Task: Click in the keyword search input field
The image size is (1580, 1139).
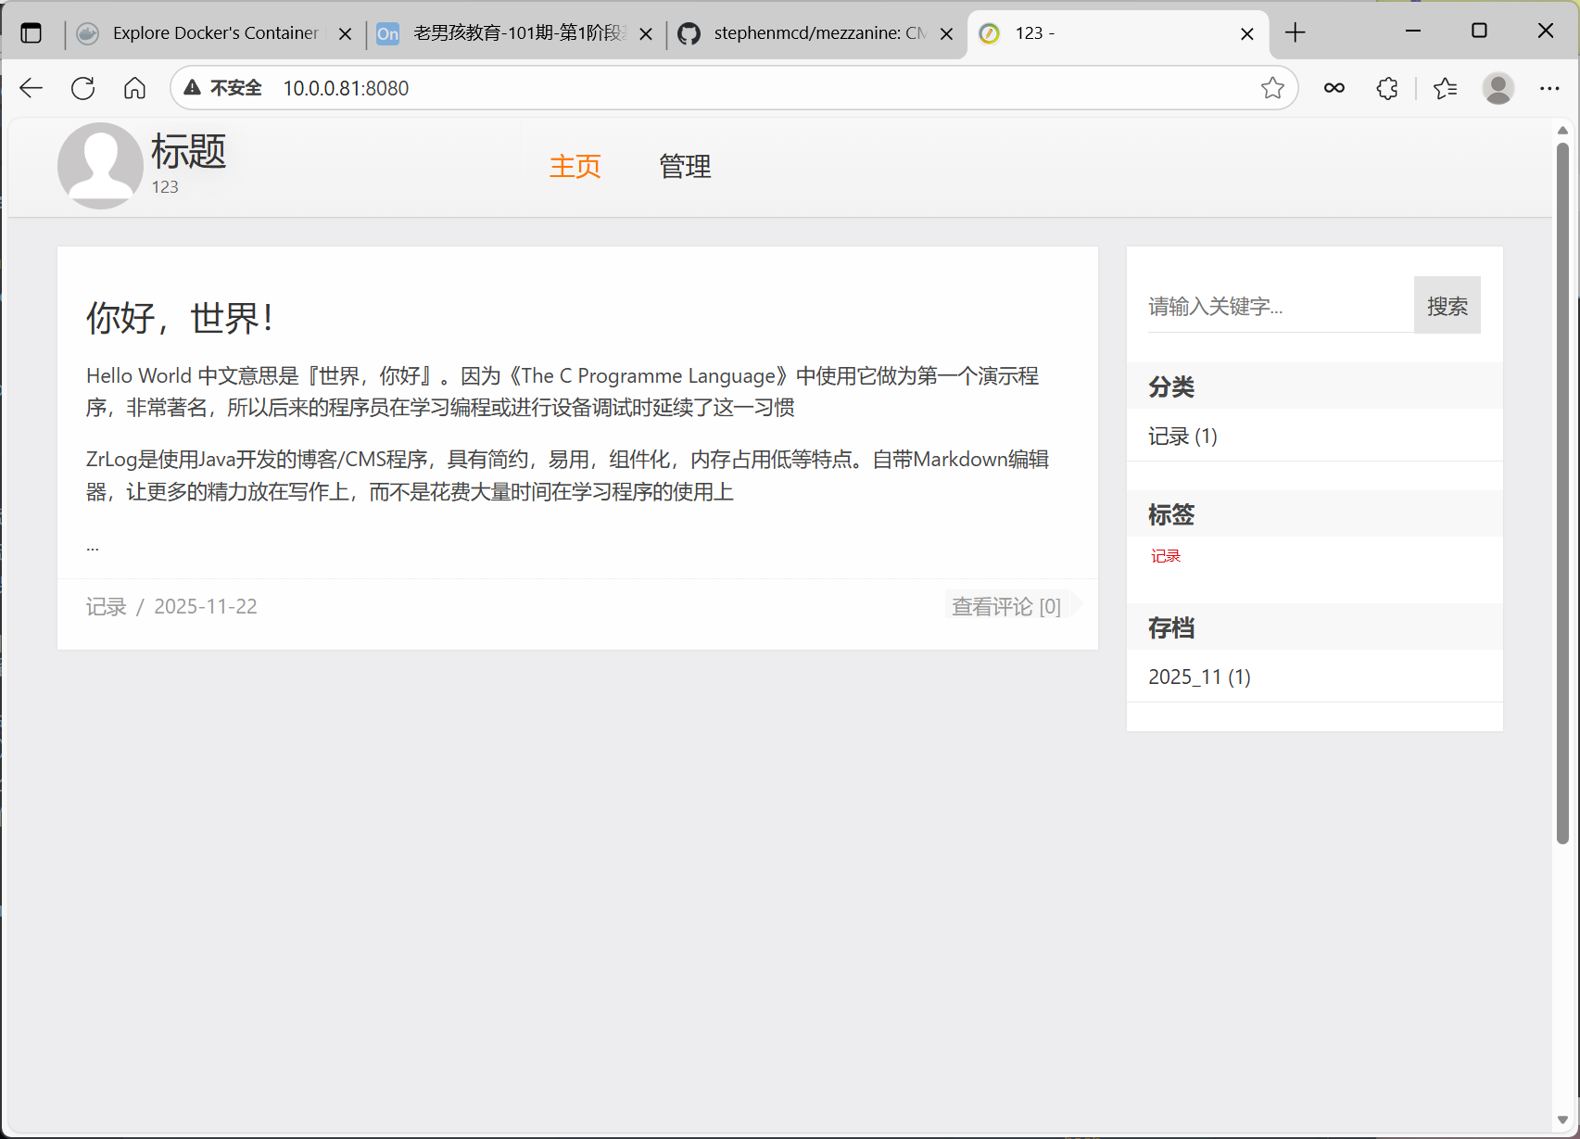Action: click(x=1270, y=305)
